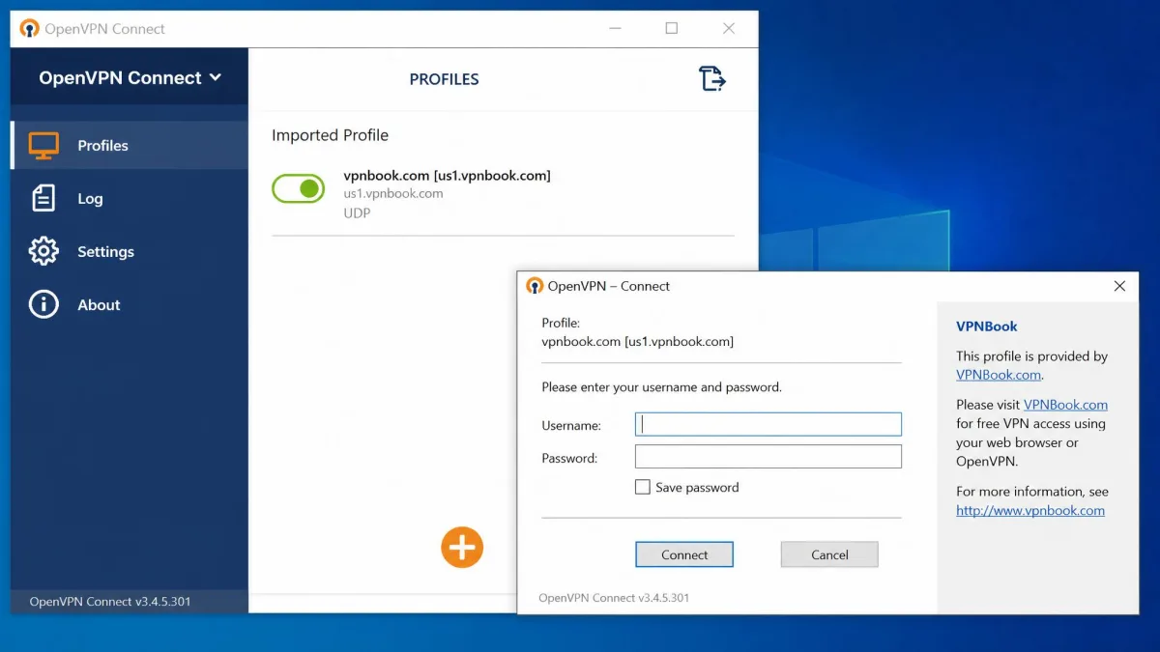Click the OpenVPN logo in the login dialog title
Image resolution: width=1160 pixels, height=652 pixels.
click(x=535, y=286)
